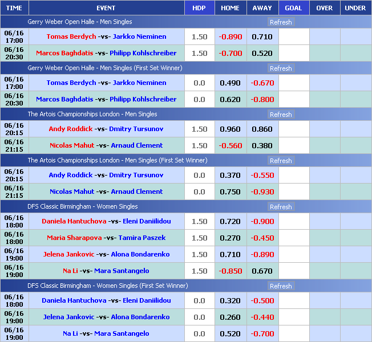Refresh Gerry Weber First Set Winner section

pos(281,68)
